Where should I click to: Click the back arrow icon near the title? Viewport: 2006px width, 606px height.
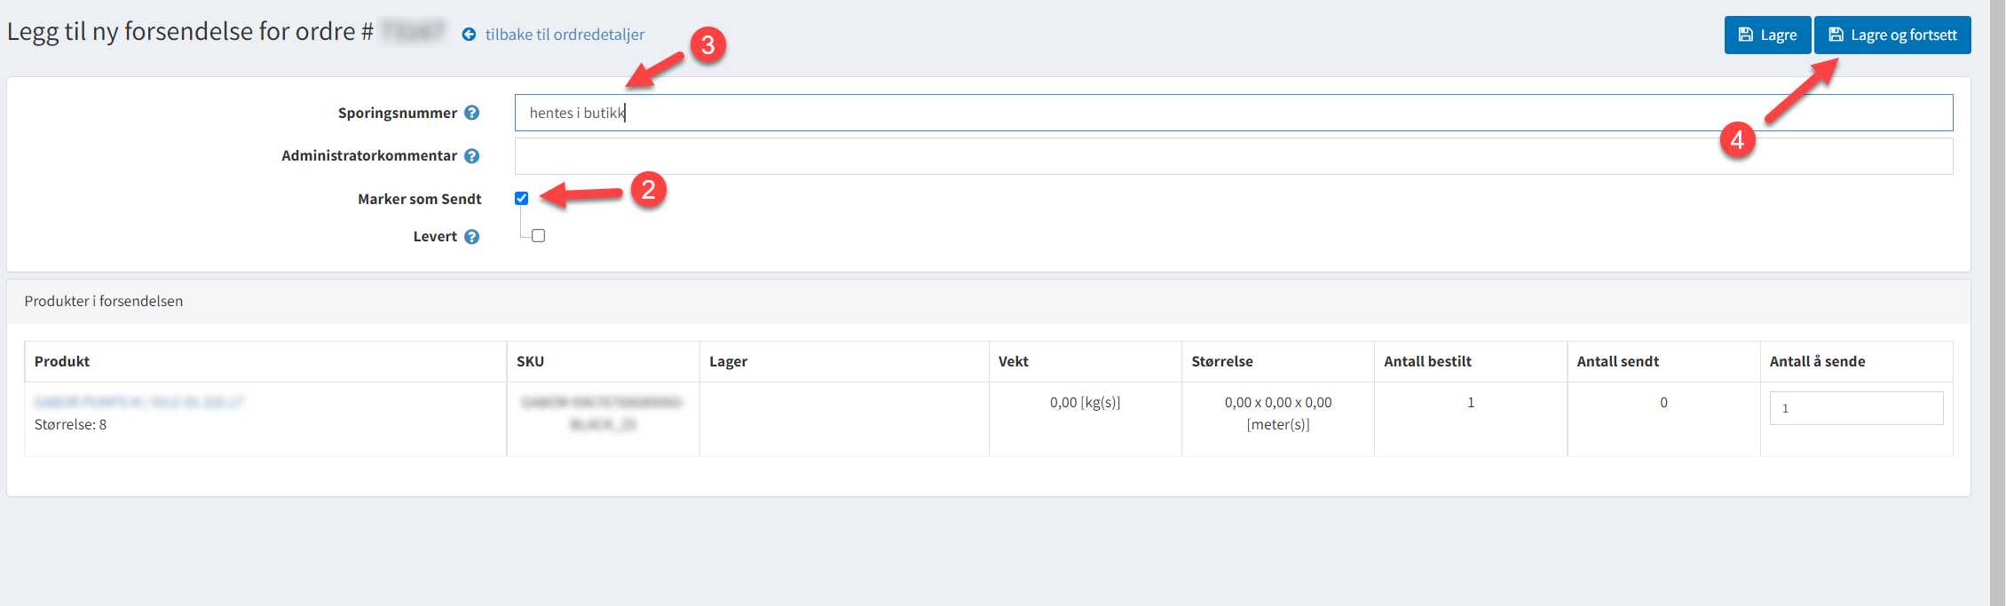click(469, 35)
